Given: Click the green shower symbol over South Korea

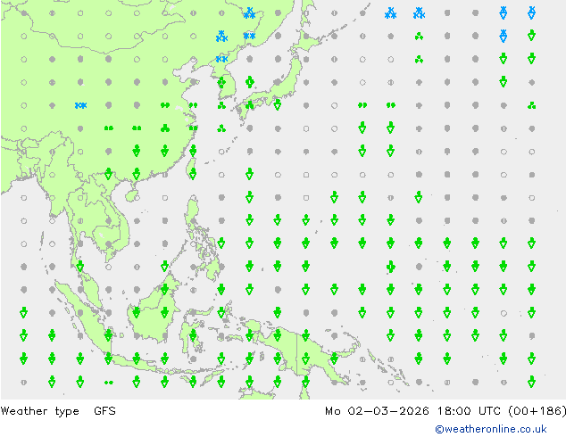Looking at the screenshot, I should [x=221, y=82].
